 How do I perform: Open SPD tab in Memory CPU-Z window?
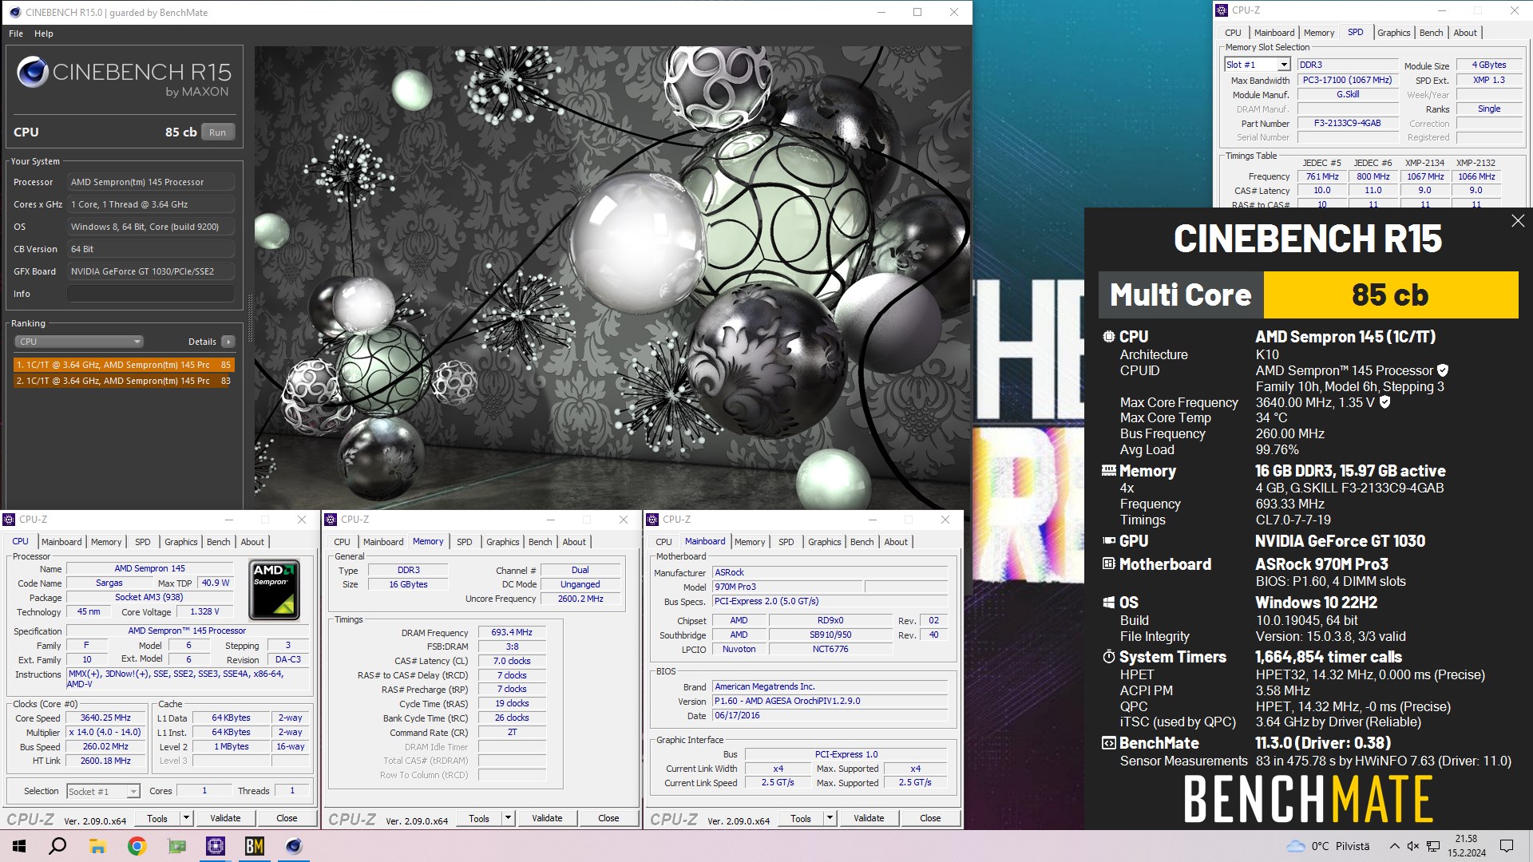click(x=464, y=542)
